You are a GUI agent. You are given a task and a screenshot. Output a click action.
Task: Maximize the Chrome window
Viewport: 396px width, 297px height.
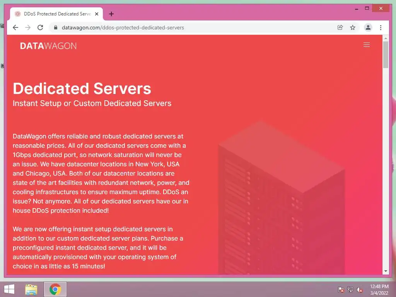367,9
